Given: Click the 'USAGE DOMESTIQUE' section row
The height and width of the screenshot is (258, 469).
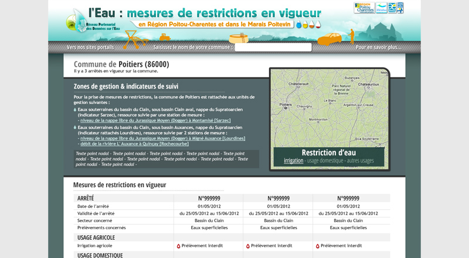Looking at the screenshot, I should click(232, 255).
